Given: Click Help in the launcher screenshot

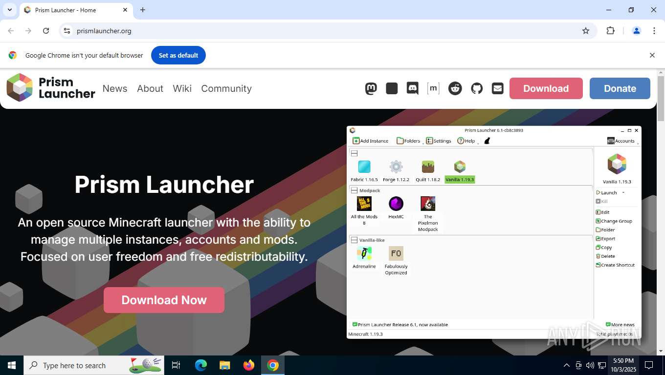Looking at the screenshot, I should click(466, 141).
